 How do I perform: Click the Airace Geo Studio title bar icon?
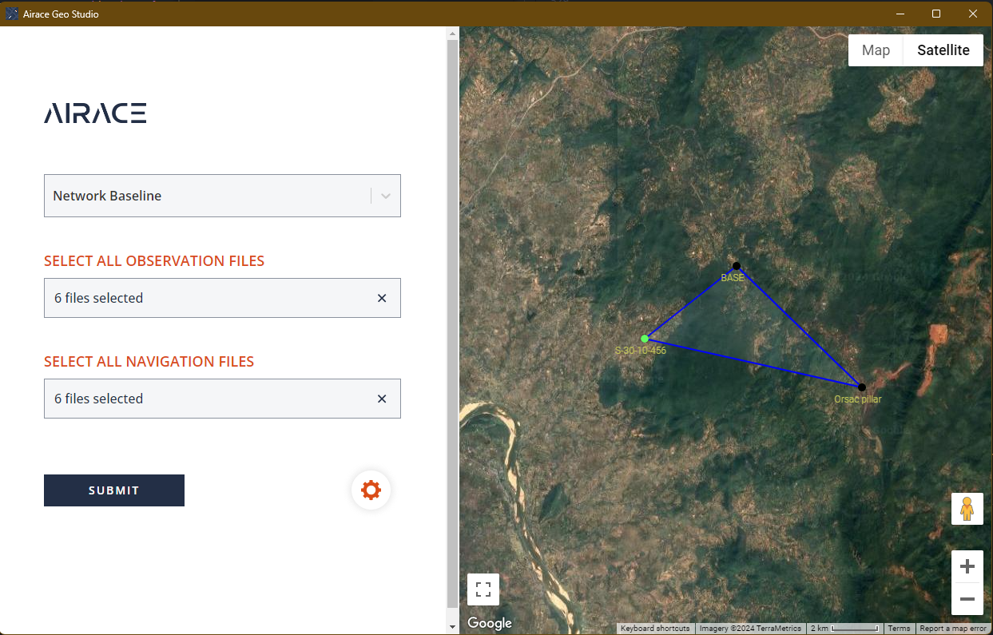pos(10,14)
